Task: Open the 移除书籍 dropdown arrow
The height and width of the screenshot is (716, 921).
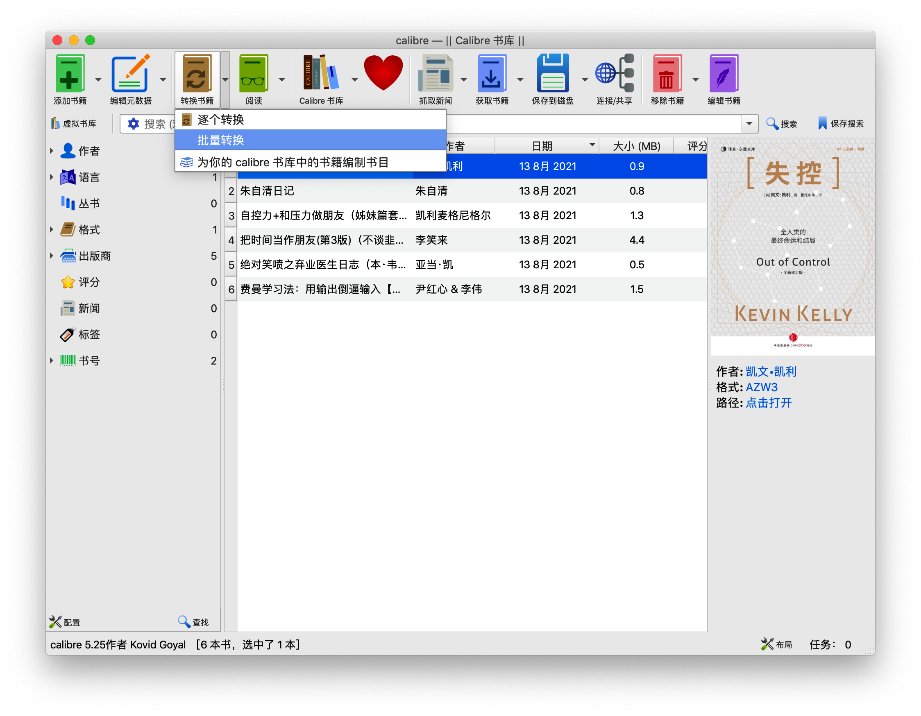Action: point(696,79)
